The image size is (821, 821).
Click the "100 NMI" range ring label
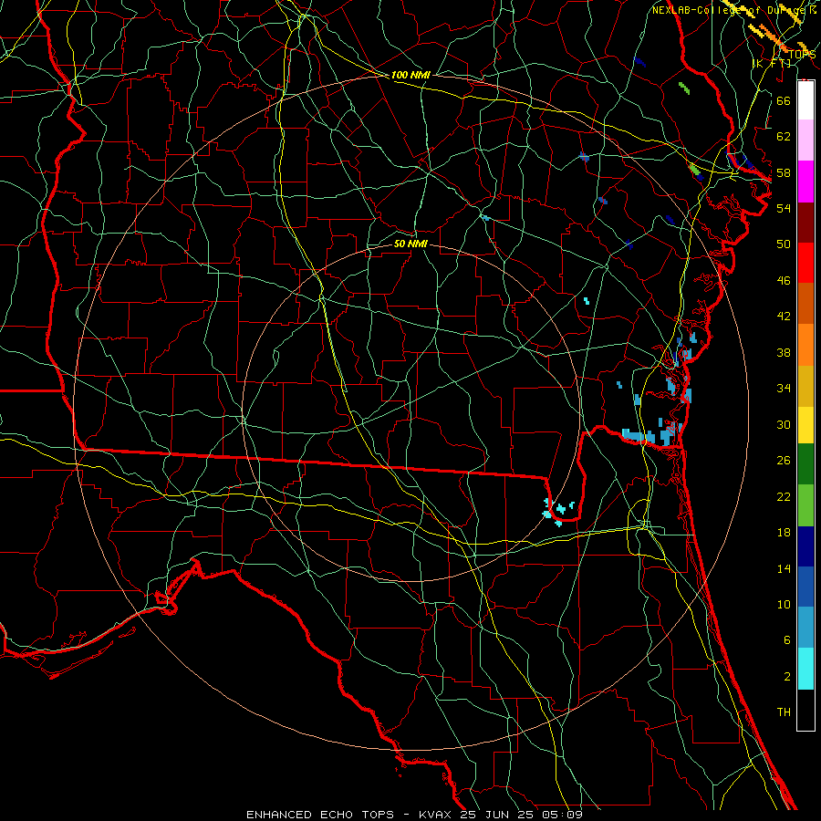[x=410, y=75]
